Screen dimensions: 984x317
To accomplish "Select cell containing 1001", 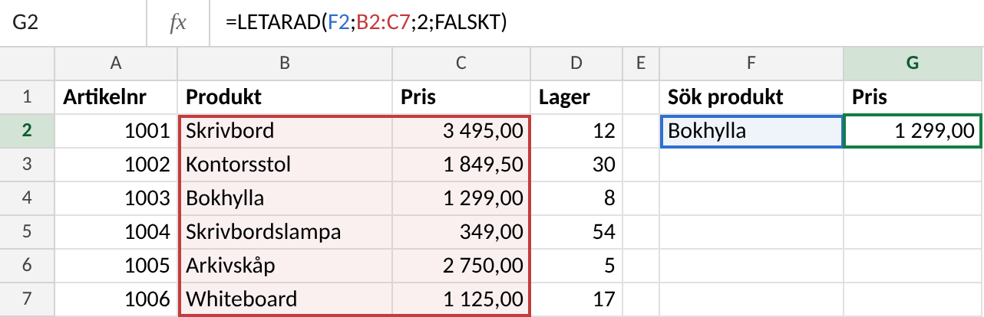I will point(116,131).
